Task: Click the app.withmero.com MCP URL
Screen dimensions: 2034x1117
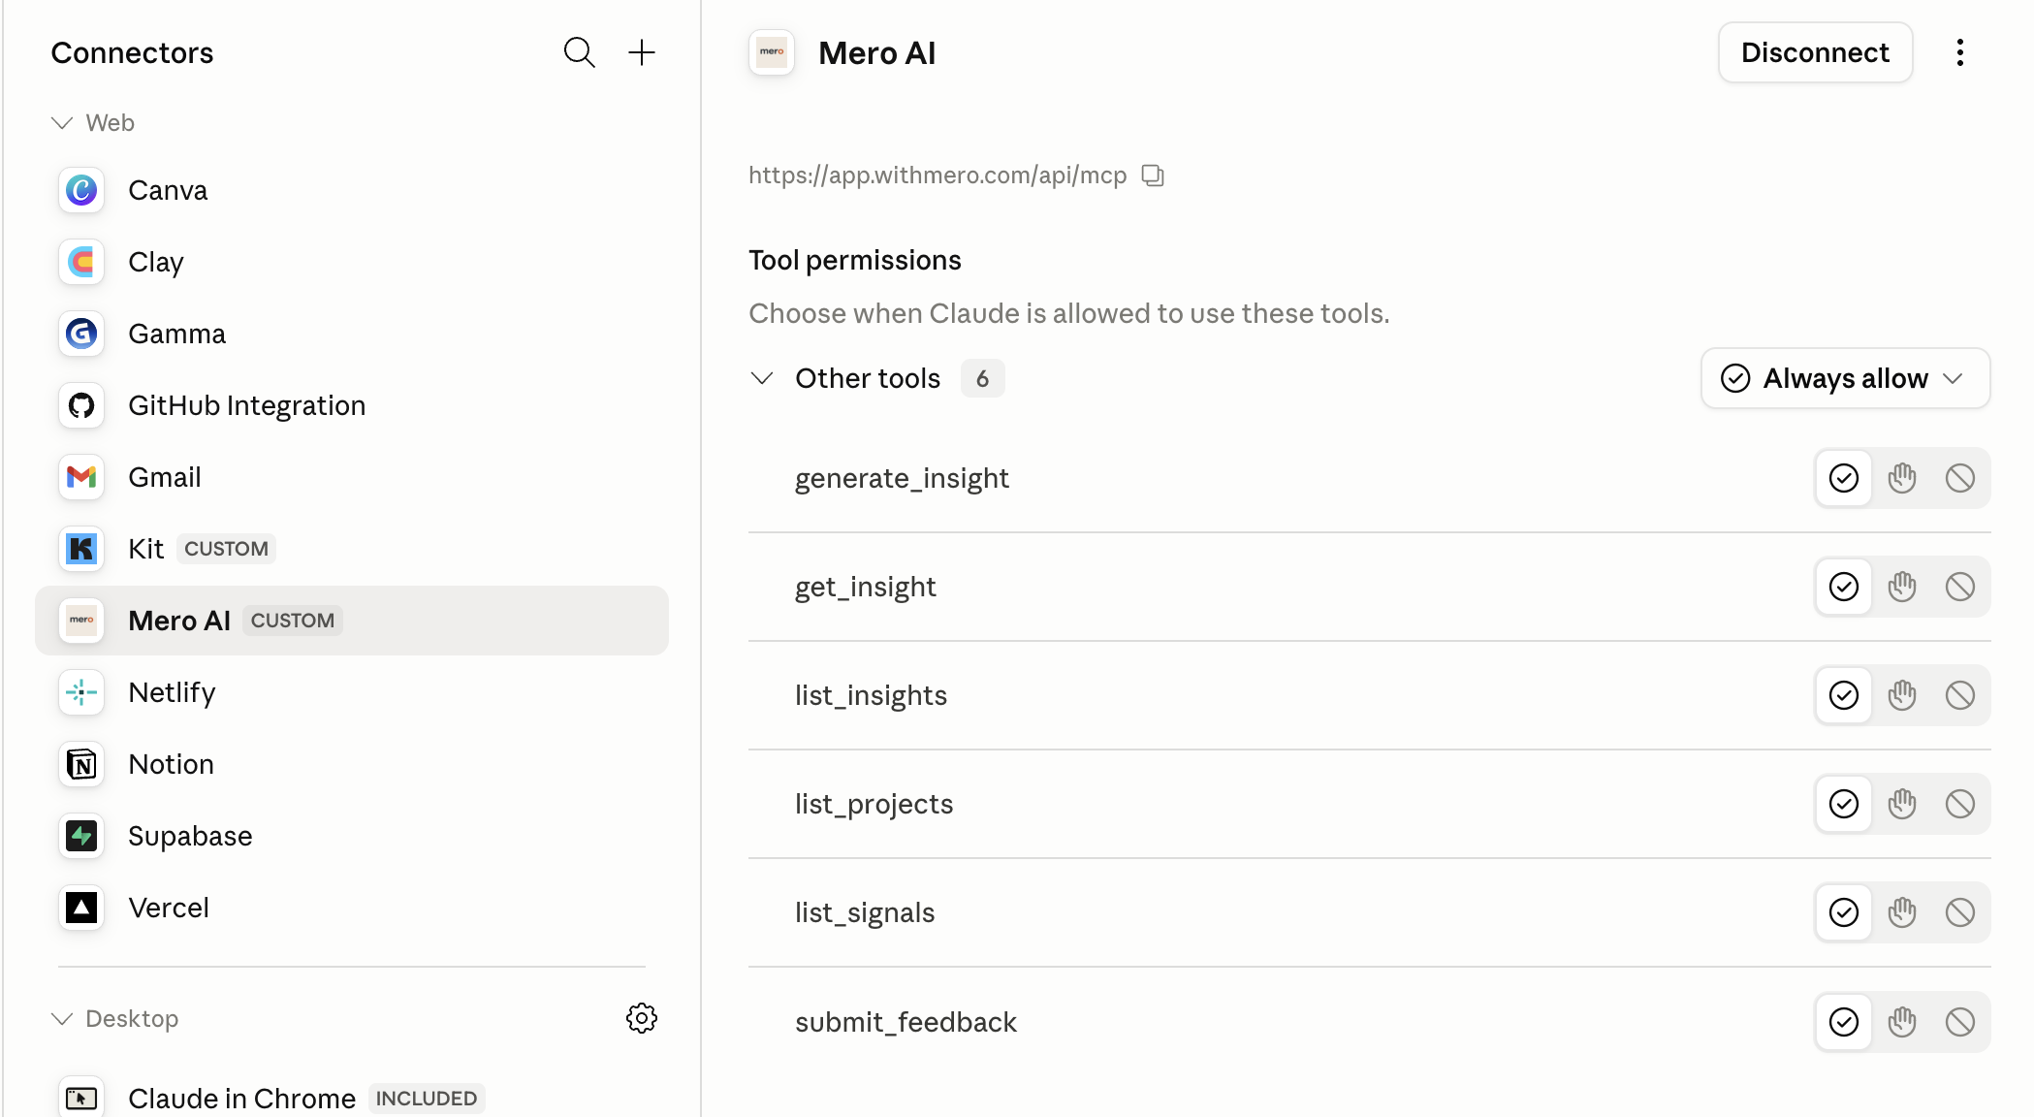Action: pos(938,176)
